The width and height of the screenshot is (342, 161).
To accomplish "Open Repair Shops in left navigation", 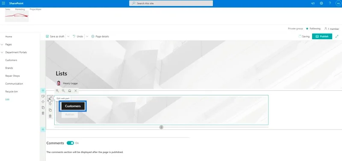I will 12,76.
